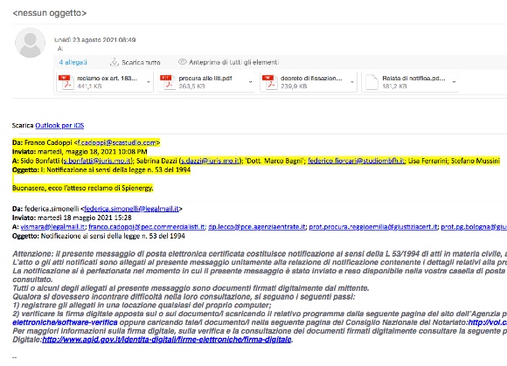This screenshot has width=507, height=366.
Task: Click the sender avatar placeholder icon
Action: 30,43
